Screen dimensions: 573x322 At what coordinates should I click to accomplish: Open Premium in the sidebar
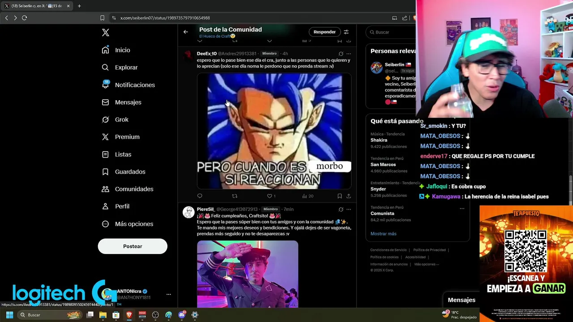[x=120, y=137]
